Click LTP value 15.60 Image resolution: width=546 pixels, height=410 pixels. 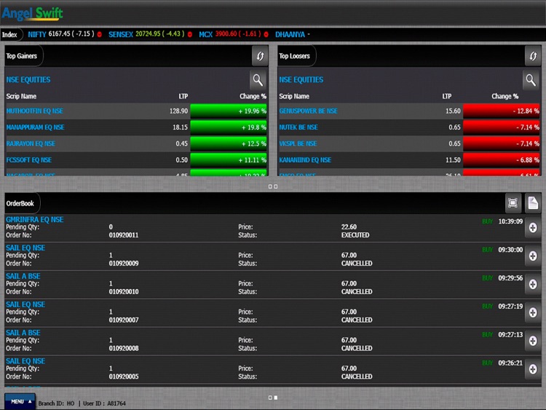tap(453, 111)
